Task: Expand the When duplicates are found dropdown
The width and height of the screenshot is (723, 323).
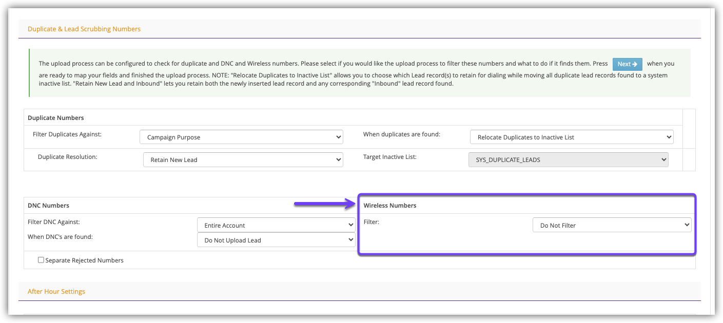Action: click(x=571, y=137)
